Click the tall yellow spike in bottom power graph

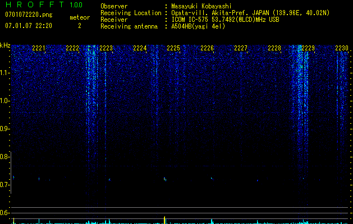164,220
